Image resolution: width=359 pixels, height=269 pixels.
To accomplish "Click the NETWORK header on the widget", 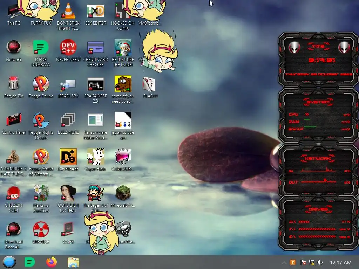I will 318,158.
